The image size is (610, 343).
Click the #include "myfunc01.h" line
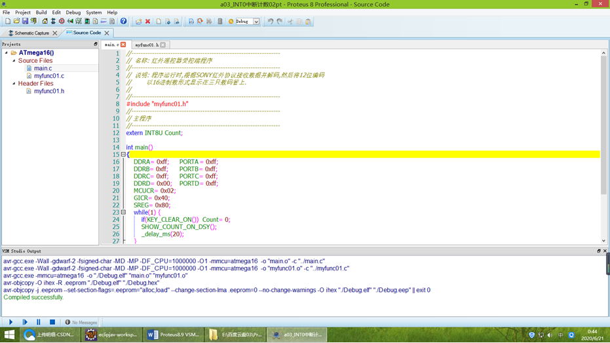tap(157, 103)
